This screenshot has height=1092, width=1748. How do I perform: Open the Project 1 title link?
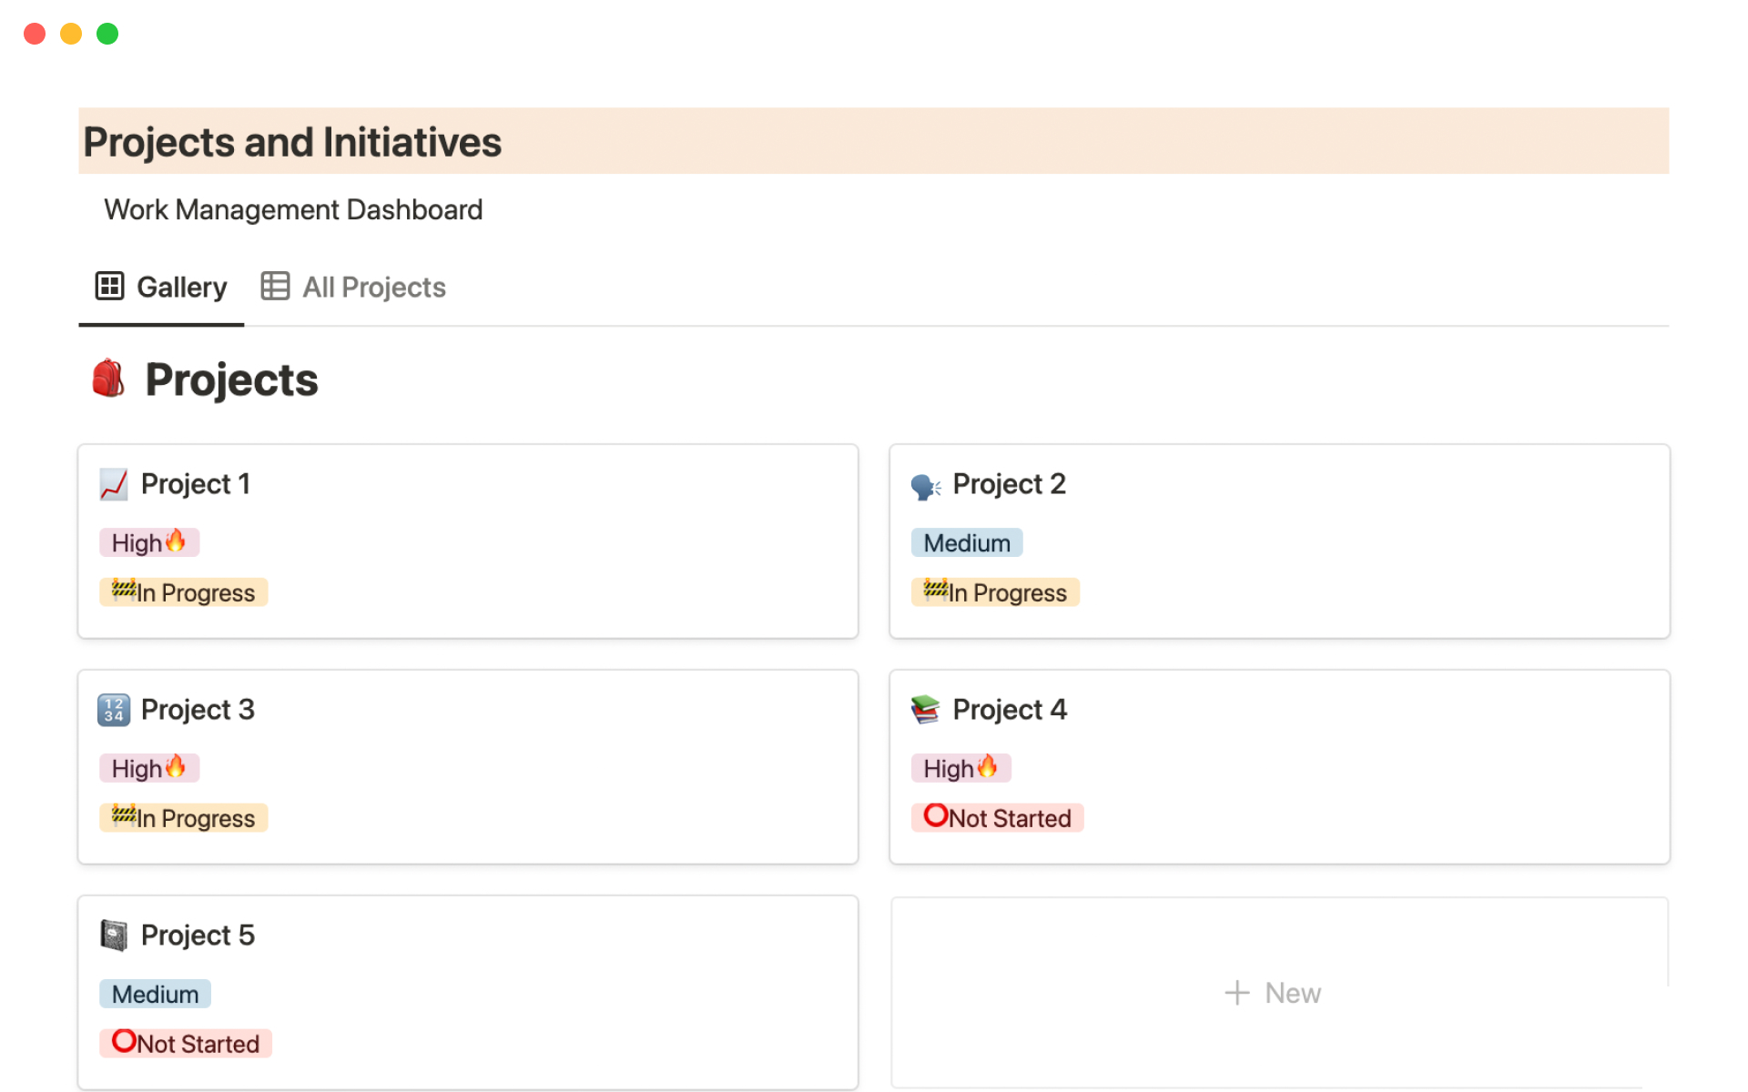[195, 484]
